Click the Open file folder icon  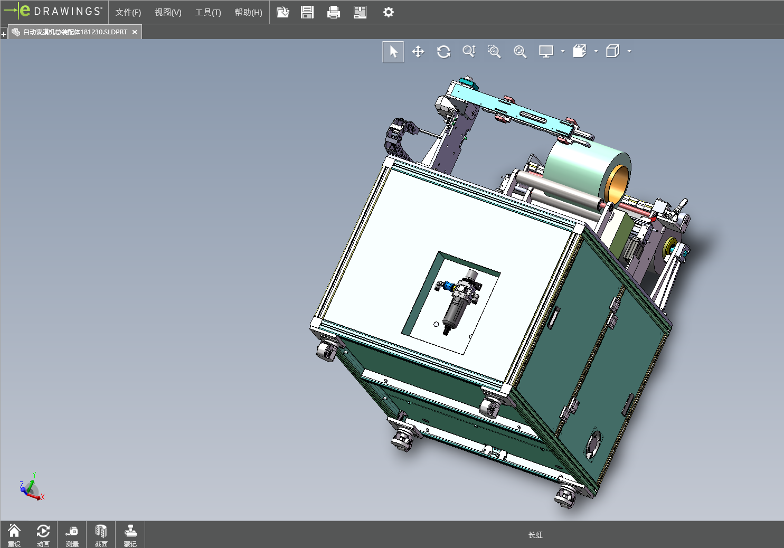pyautogui.click(x=283, y=12)
